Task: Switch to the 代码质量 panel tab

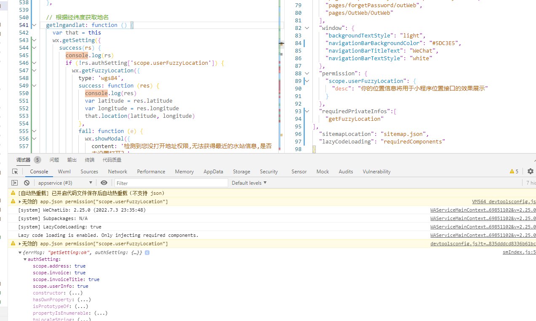Action: pos(112,160)
